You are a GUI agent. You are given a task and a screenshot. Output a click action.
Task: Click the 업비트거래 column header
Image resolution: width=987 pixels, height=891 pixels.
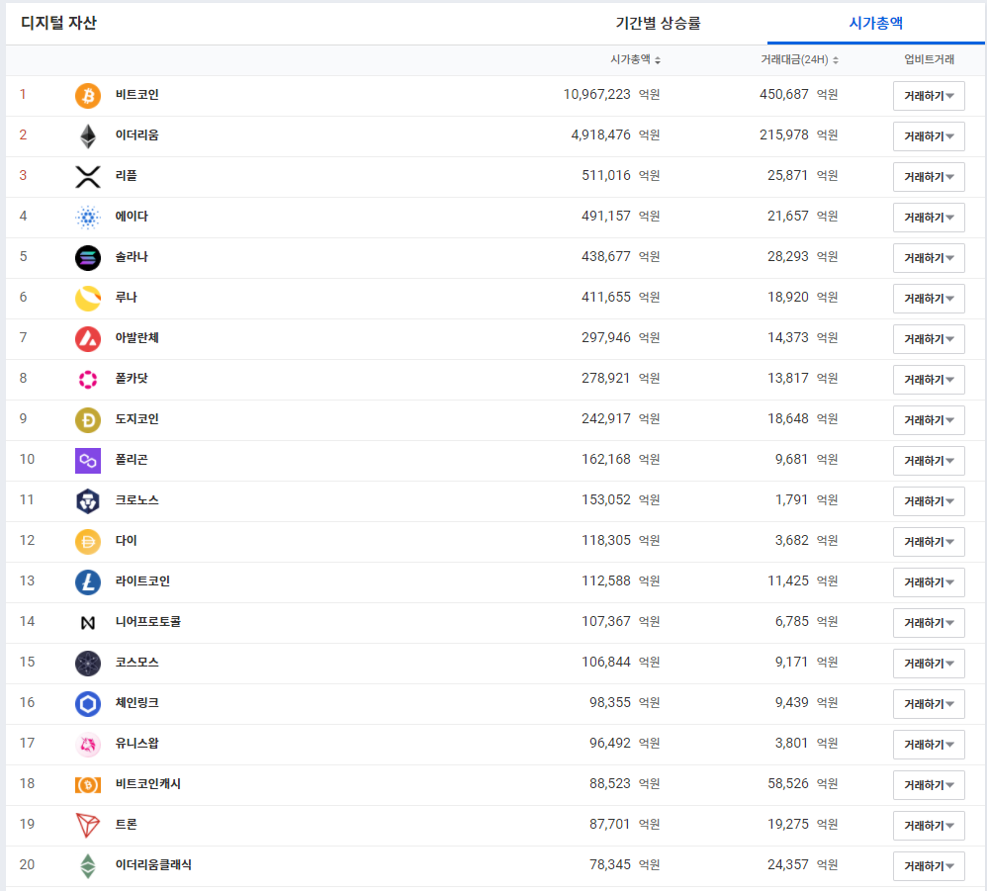coord(929,59)
